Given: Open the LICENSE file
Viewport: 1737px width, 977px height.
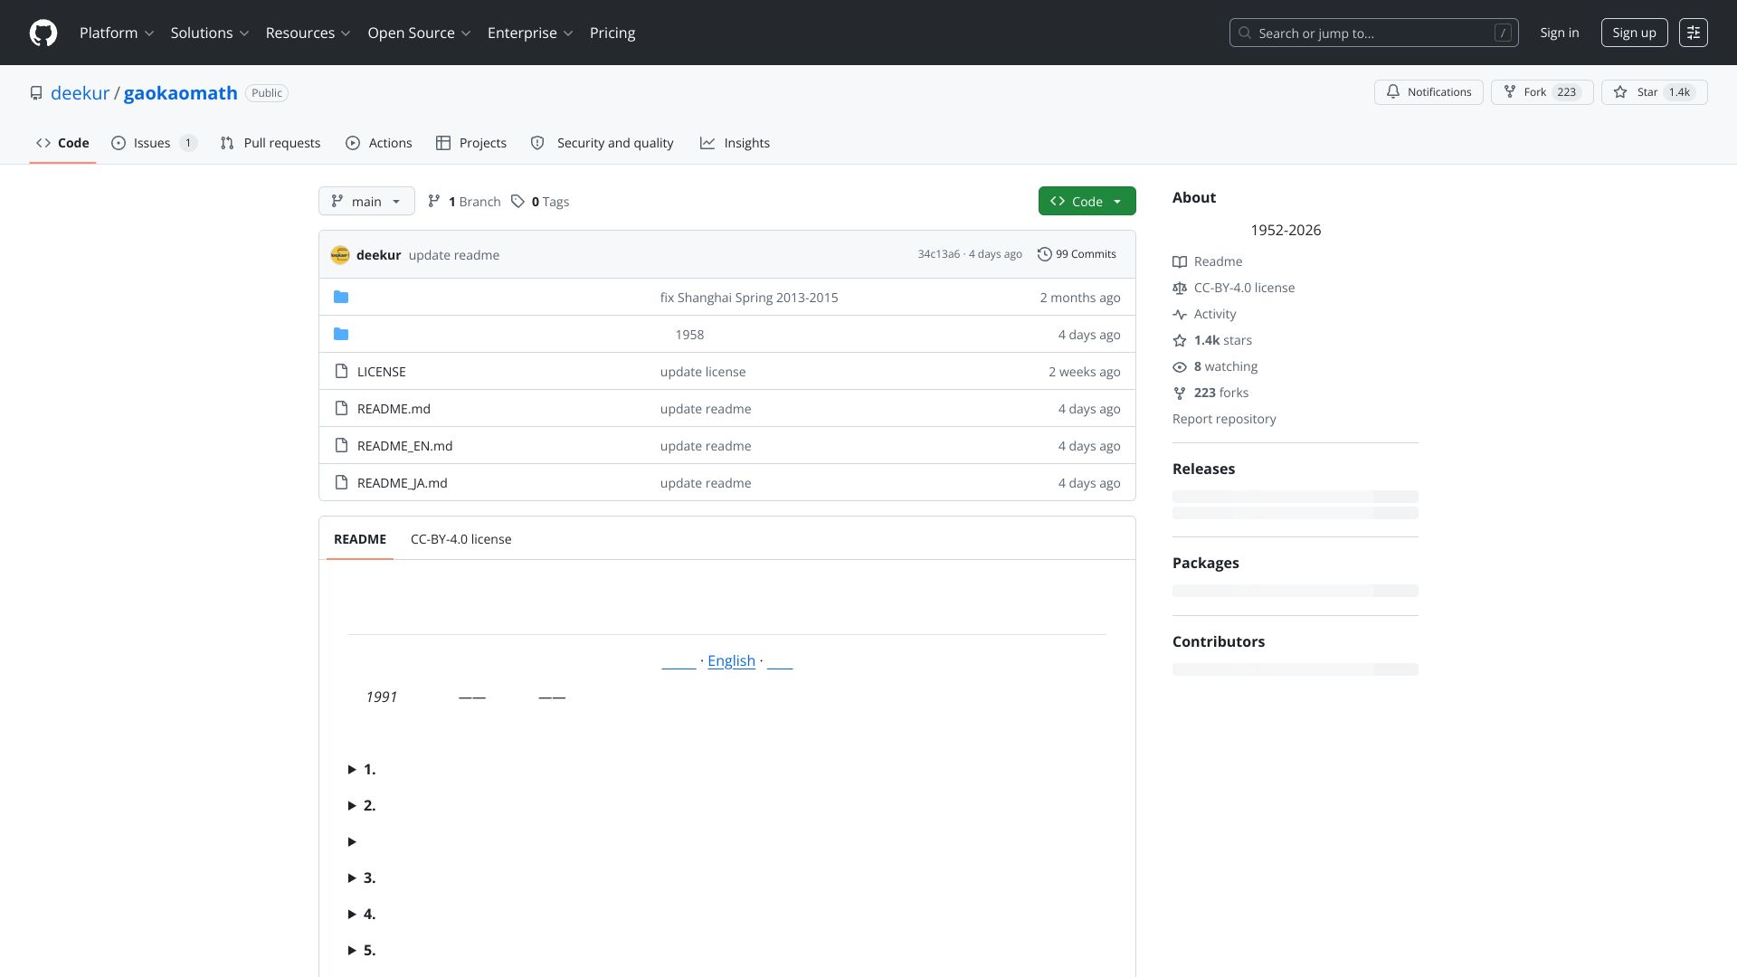Looking at the screenshot, I should coord(381,372).
